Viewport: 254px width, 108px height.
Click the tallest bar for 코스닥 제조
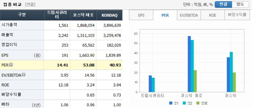[189, 64]
